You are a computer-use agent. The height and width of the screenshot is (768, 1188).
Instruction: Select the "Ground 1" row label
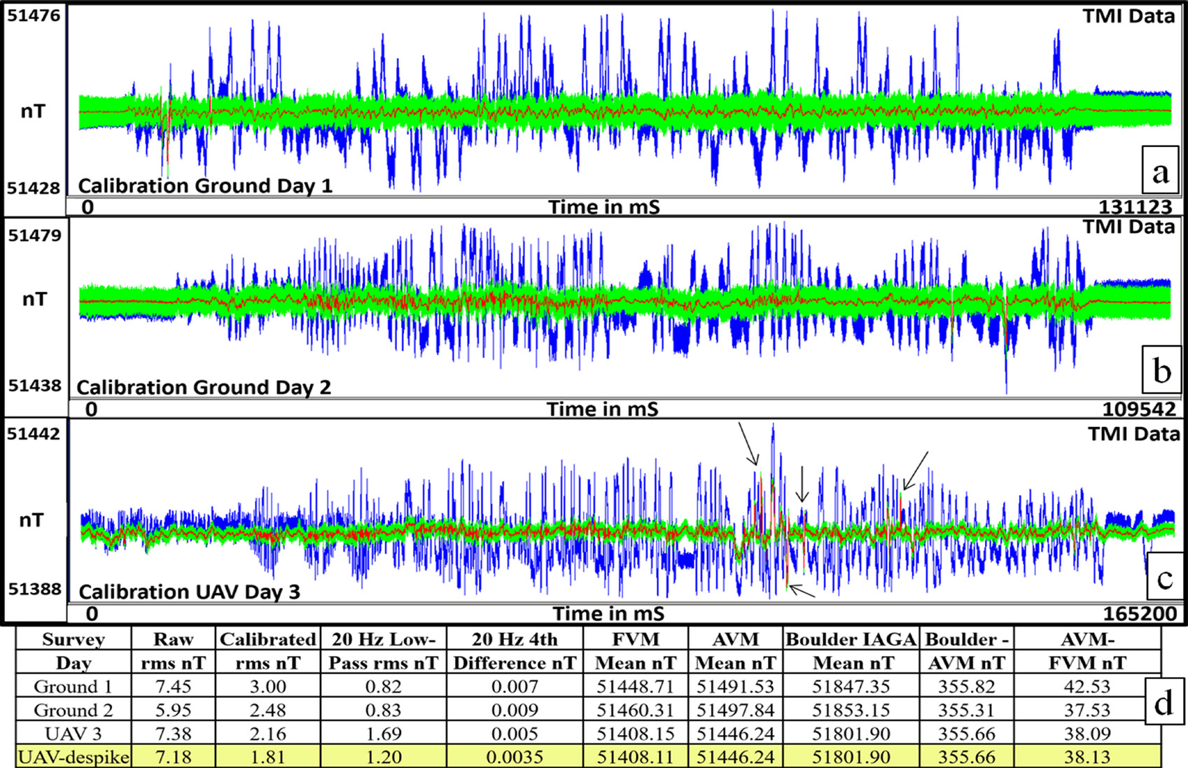coord(71,686)
